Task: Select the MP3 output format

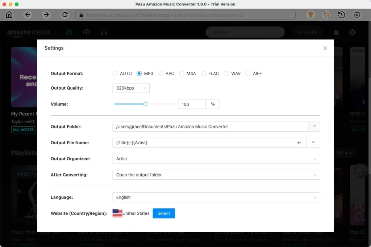Action: 139,73
